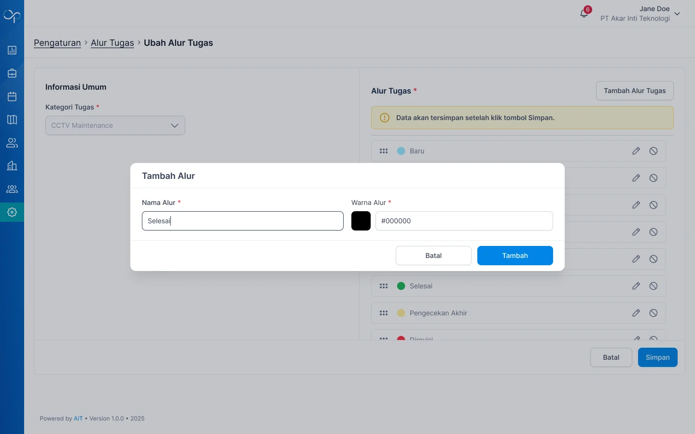
Task: Focus the #000000 color hex field
Action: pos(464,221)
